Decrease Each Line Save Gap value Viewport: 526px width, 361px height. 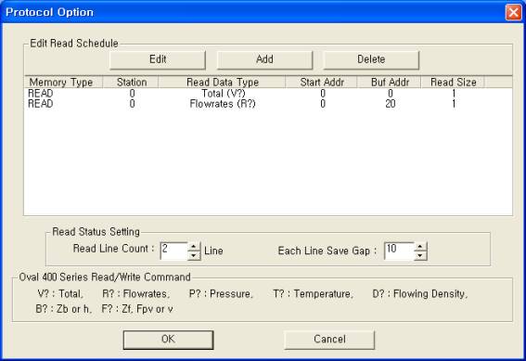[x=420, y=255]
